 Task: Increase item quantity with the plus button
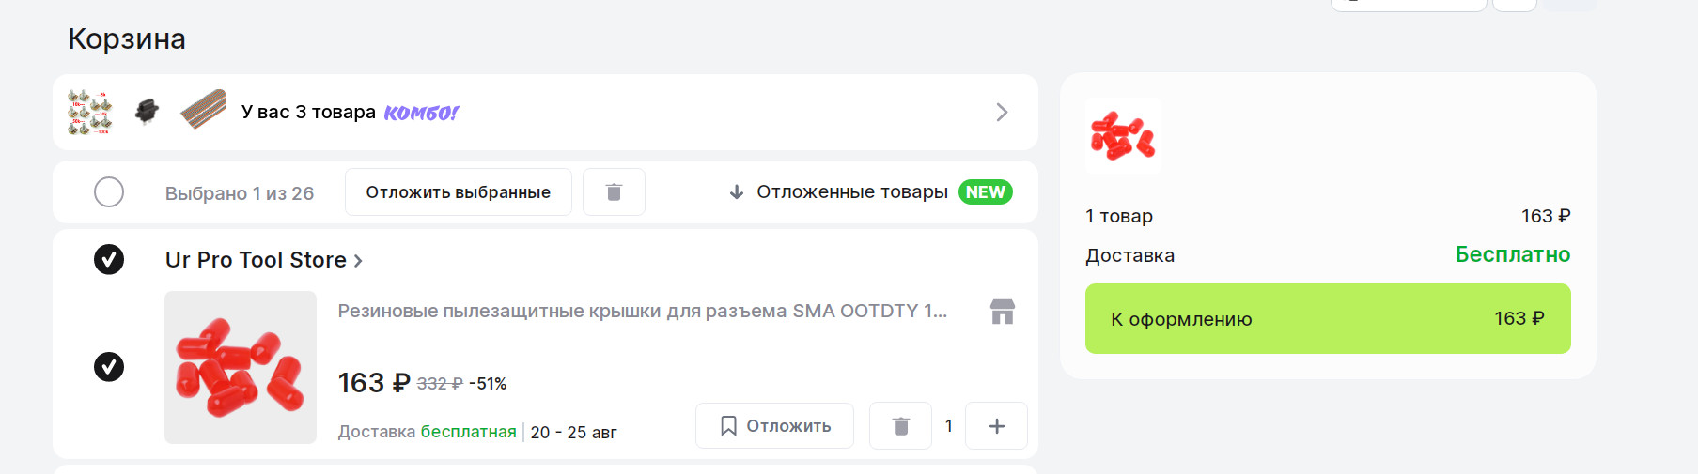[996, 426]
